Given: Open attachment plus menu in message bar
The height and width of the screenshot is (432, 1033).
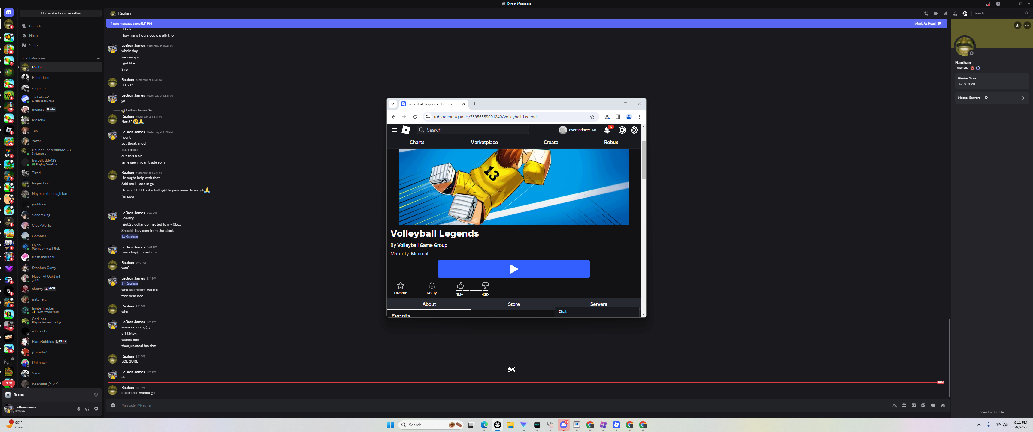Looking at the screenshot, I should click(x=113, y=406).
